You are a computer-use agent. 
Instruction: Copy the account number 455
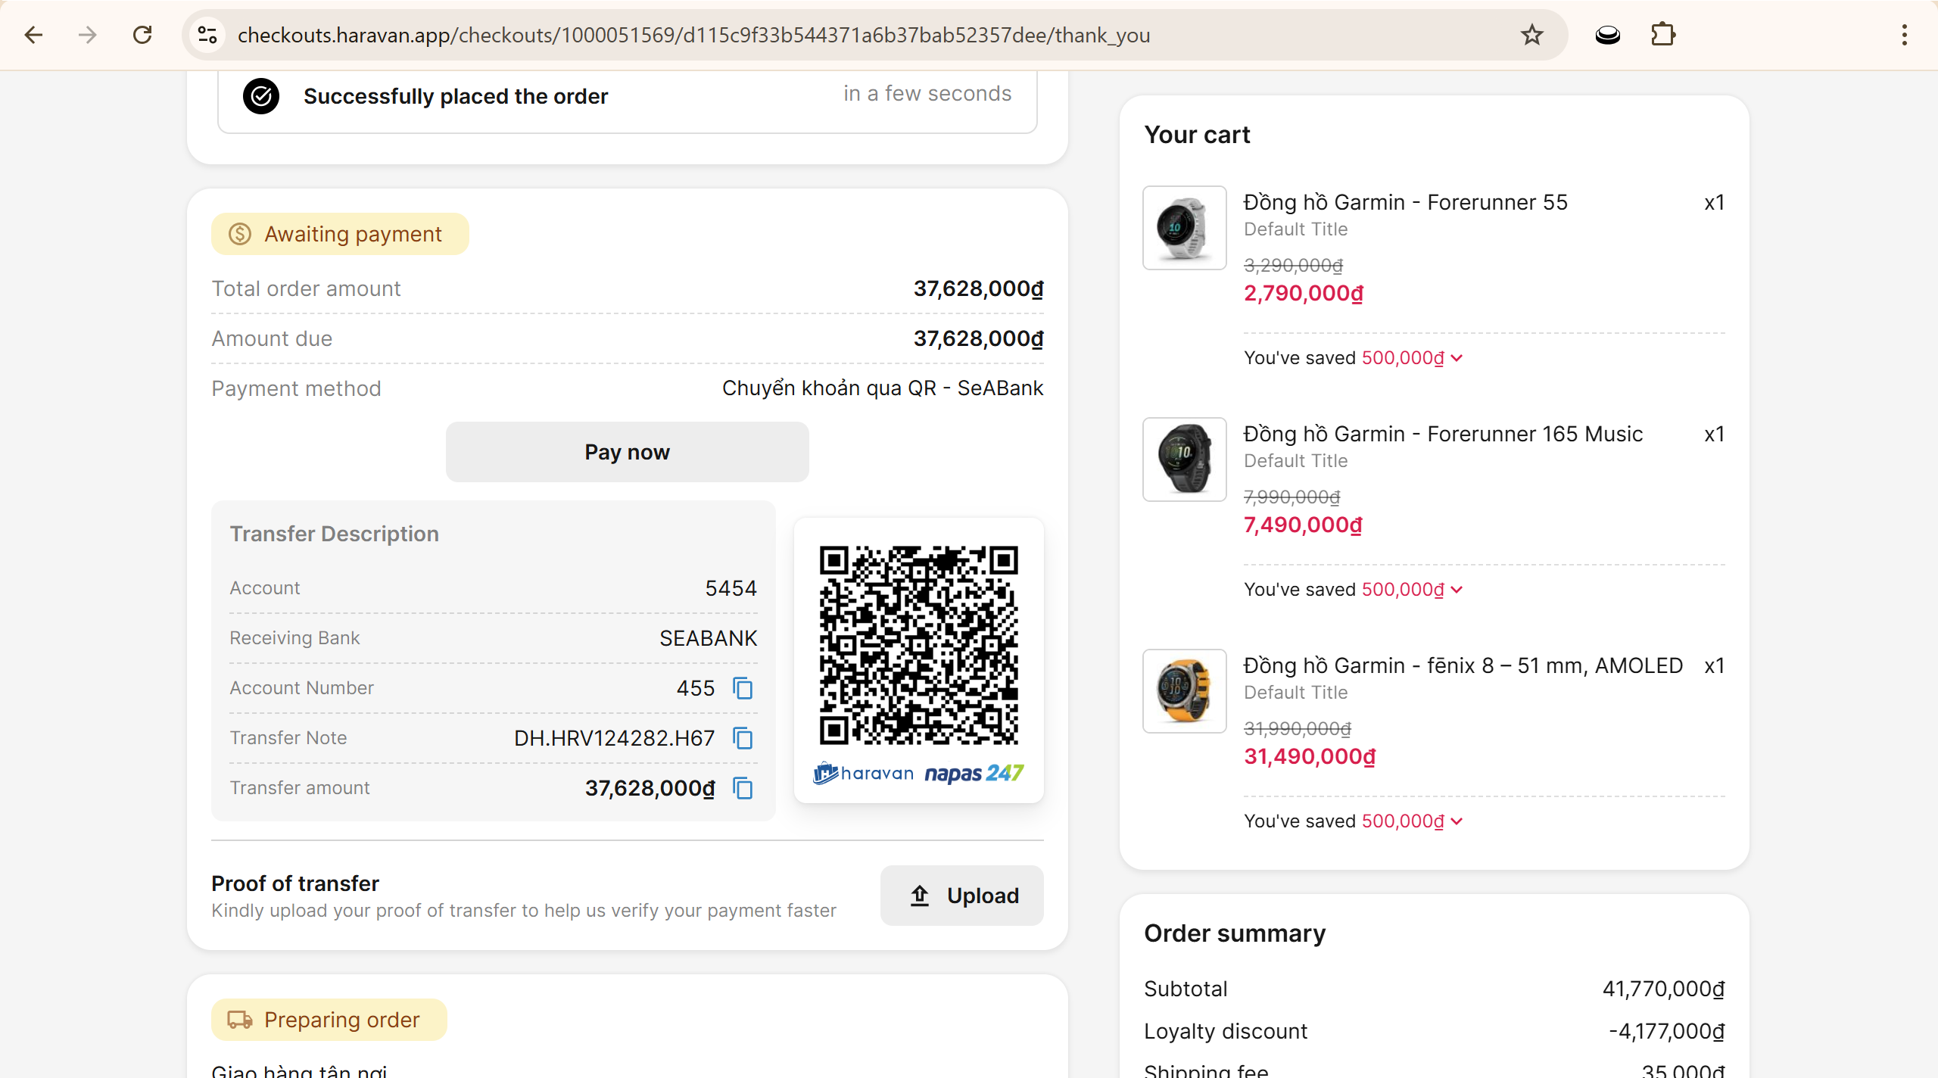(x=743, y=688)
